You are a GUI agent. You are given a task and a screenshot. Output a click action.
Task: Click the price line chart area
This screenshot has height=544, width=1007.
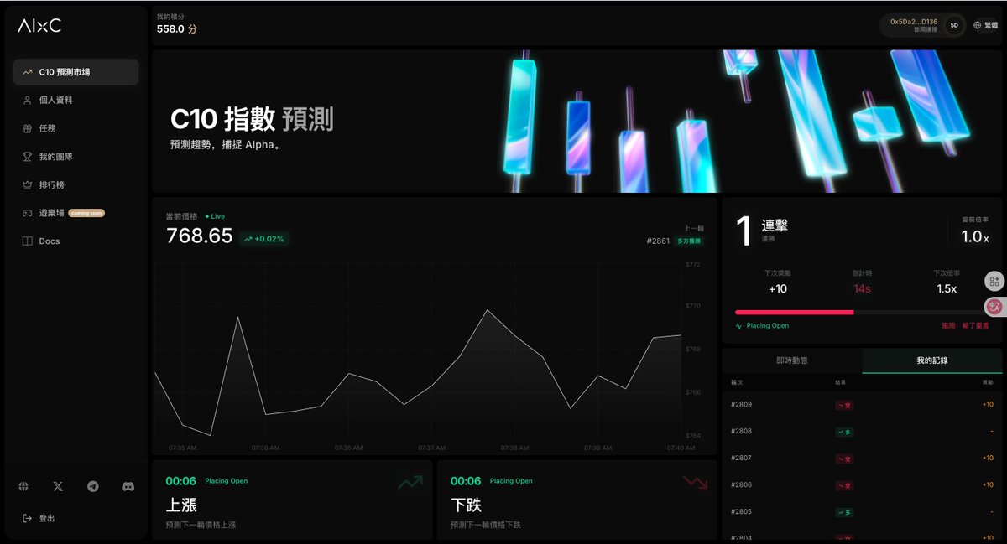coord(418,350)
